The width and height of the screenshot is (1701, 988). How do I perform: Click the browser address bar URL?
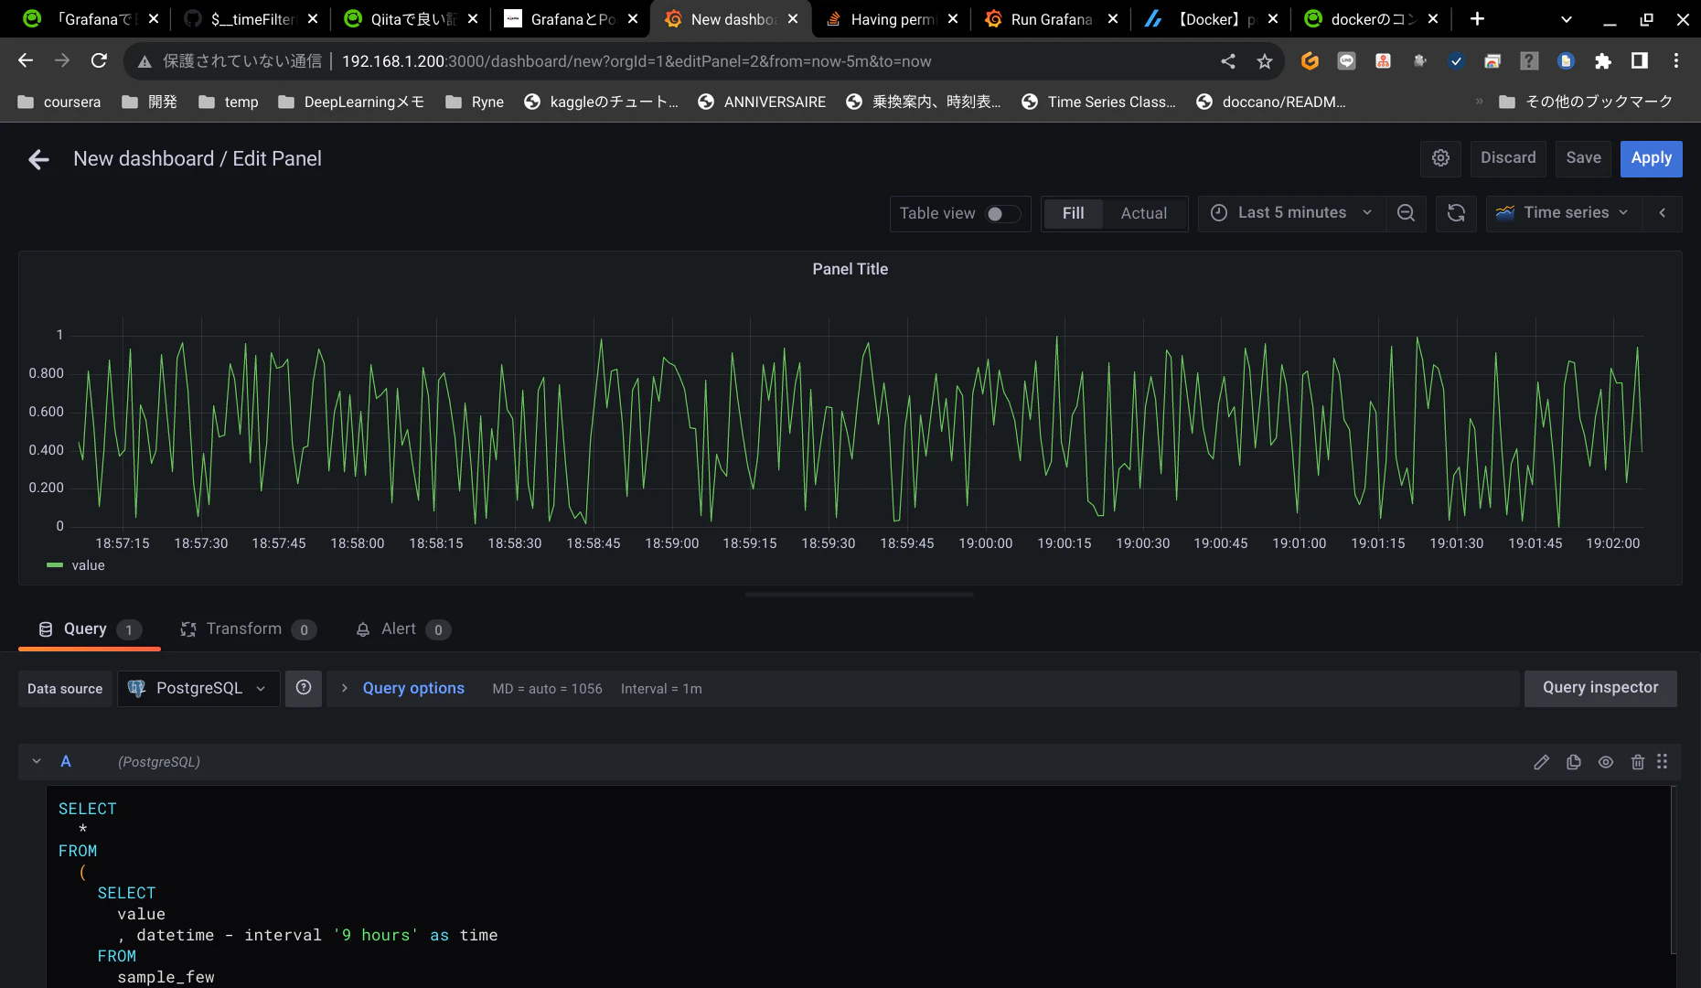pyautogui.click(x=637, y=61)
